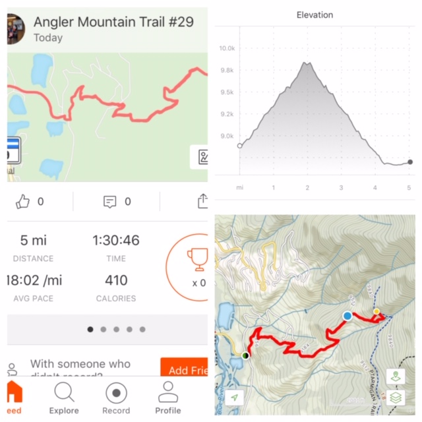Tap the athlete profile avatar
The width and height of the screenshot is (422, 422).
pos(16,29)
